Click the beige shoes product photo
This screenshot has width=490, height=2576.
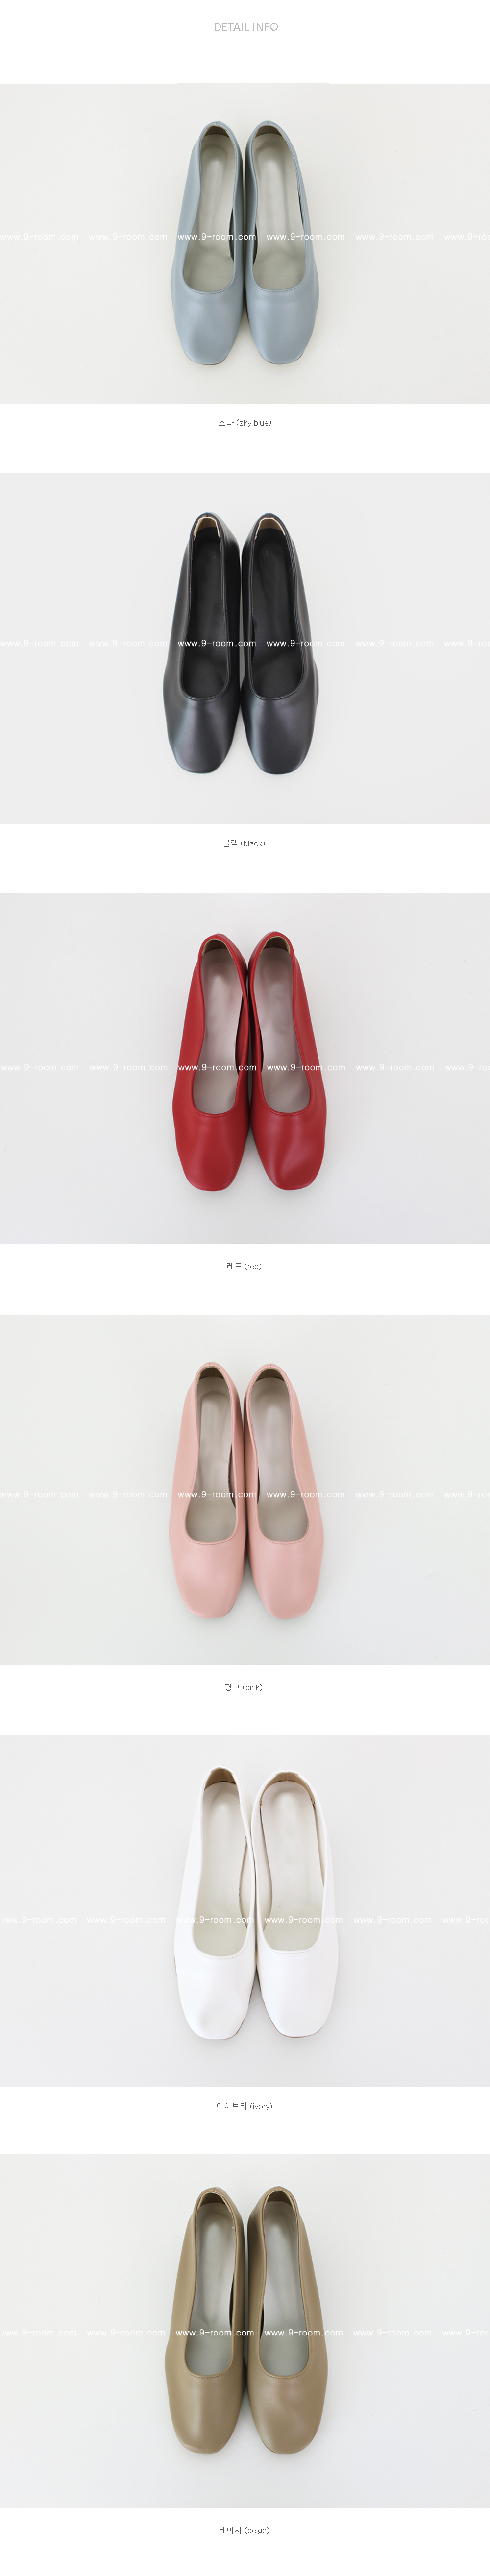tap(245, 2331)
